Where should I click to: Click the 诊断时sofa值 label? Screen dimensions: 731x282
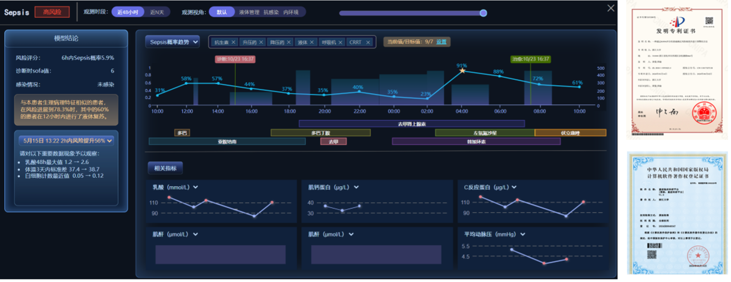pyautogui.click(x=33, y=71)
